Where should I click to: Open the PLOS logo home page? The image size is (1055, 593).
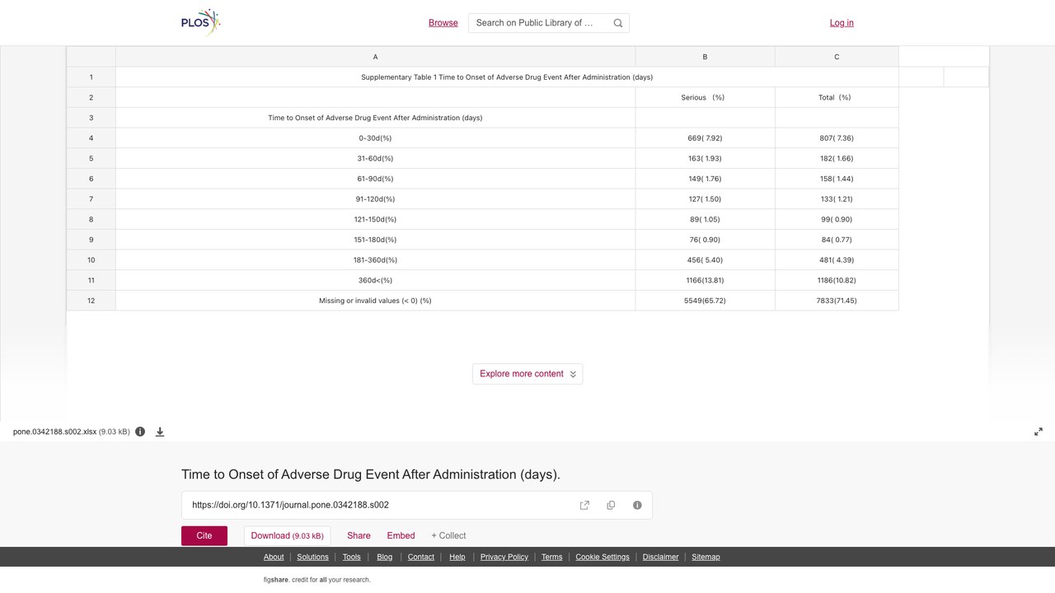pos(201,23)
